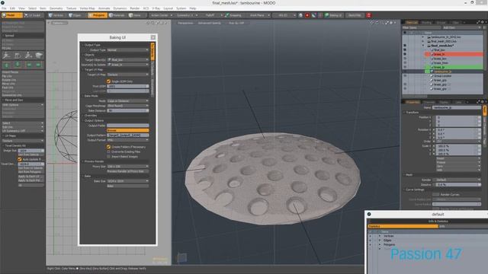Click the Sketchfab toolbar button
Image resolution: width=488 pixels, height=274 pixels.
point(355,15)
